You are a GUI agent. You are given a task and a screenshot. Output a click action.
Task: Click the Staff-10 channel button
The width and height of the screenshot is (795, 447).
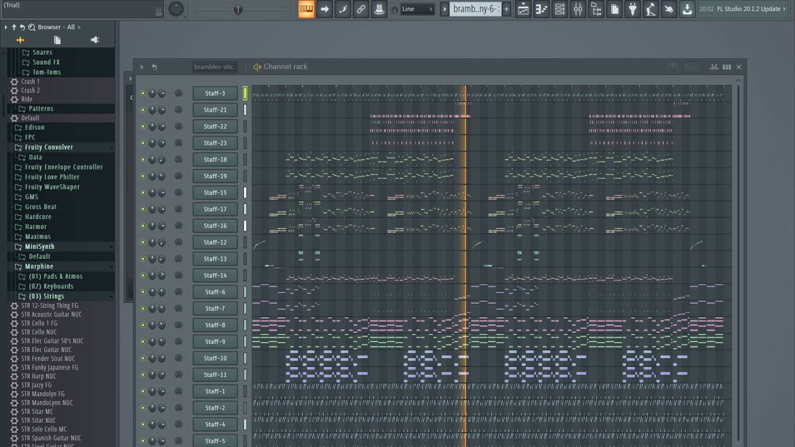tap(215, 358)
